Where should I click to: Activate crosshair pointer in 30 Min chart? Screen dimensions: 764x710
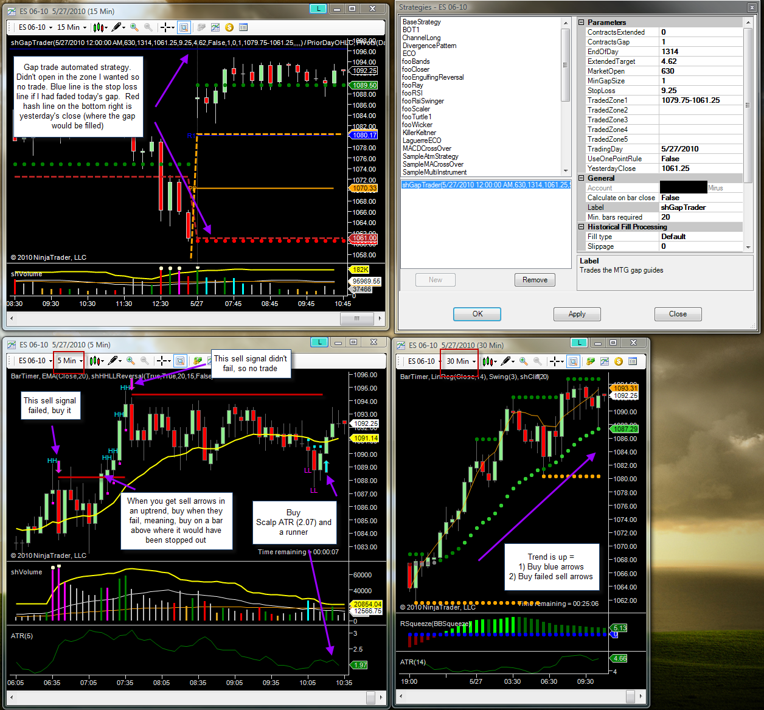click(x=556, y=361)
